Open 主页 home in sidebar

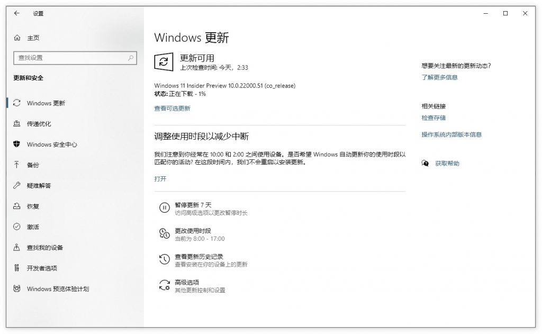click(x=33, y=38)
